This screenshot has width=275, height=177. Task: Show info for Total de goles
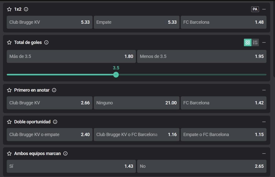pos(46,42)
